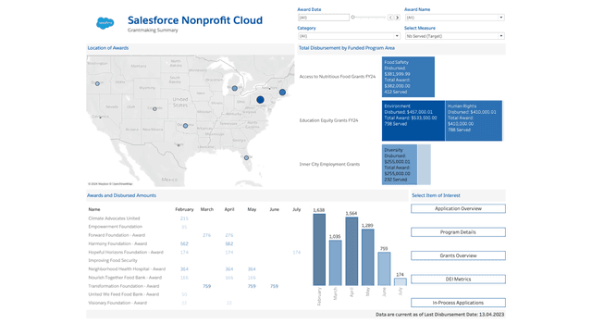Click the Improving Food Security row name

click(x=113, y=260)
